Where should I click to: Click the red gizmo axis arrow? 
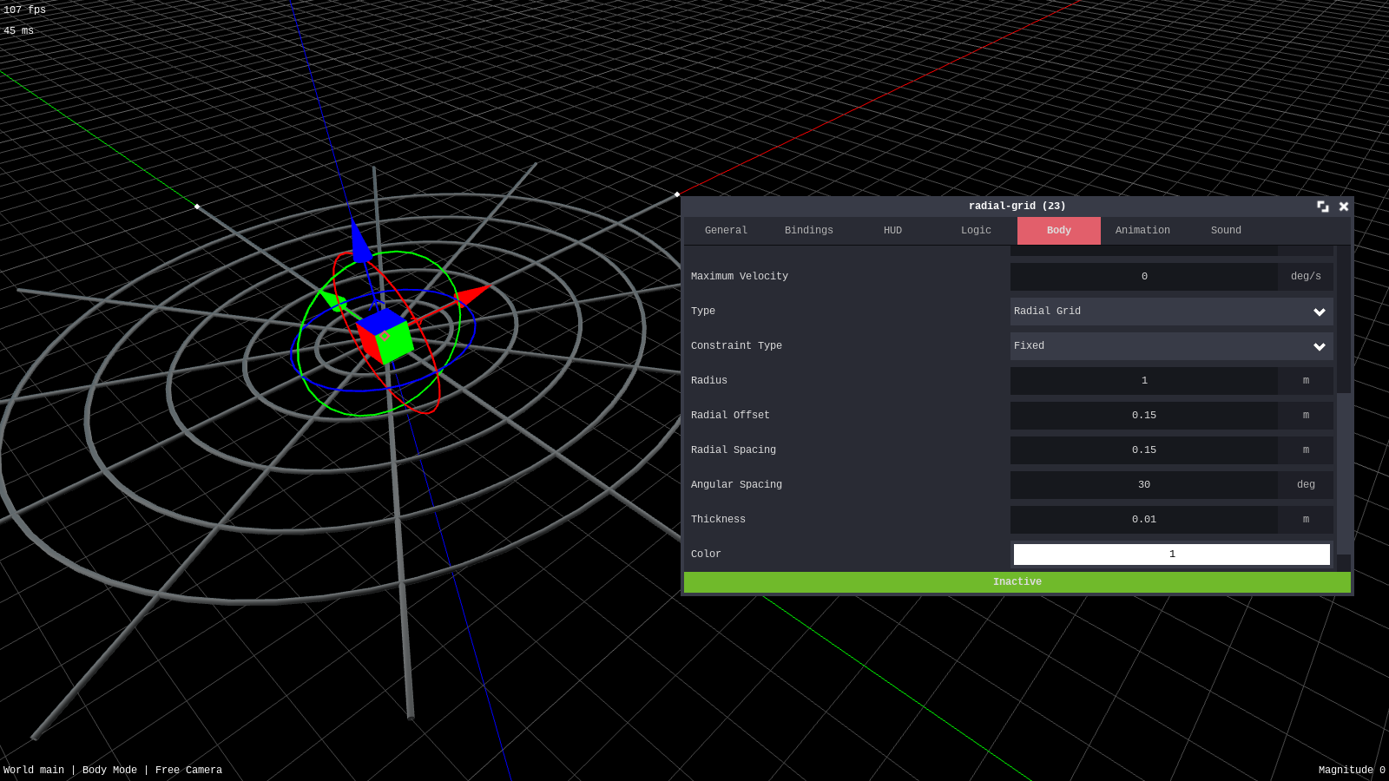(471, 295)
